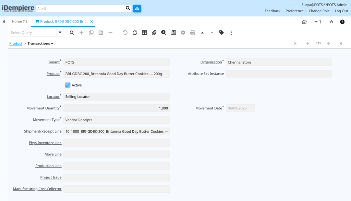Viewport: 351px width, 201px height.
Task: Go to last record navigation arrow
Action: 341,43
